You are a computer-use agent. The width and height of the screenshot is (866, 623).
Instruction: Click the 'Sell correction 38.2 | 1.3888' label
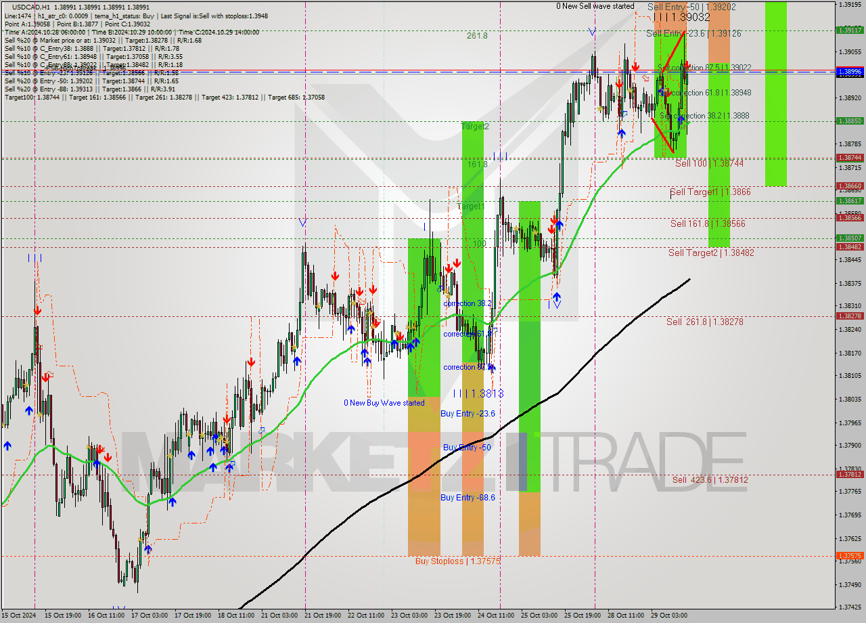(704, 116)
